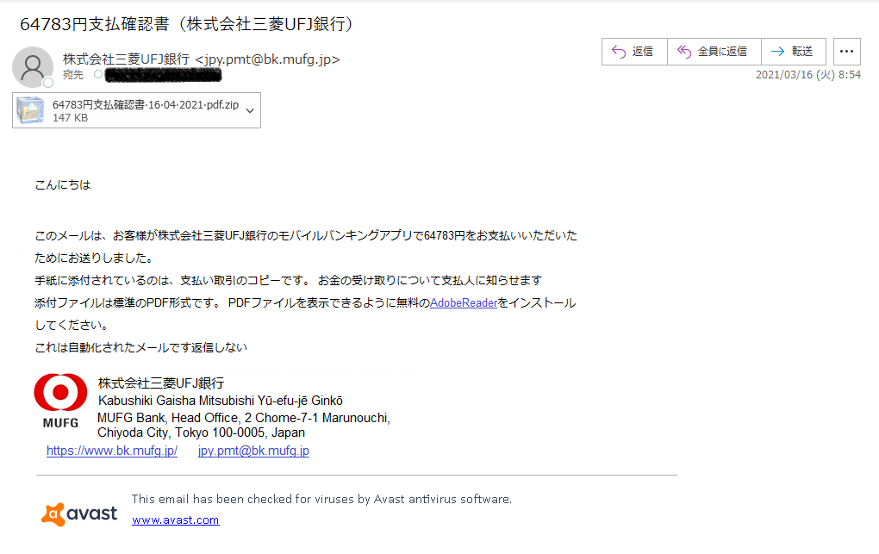Click the Avast logo

79,514
